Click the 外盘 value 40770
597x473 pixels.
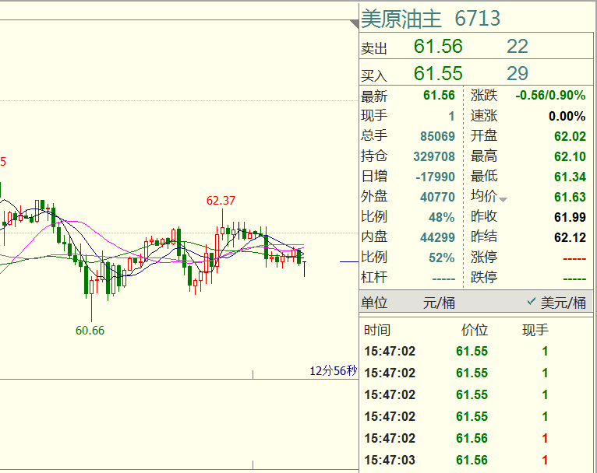pyautogui.click(x=437, y=197)
